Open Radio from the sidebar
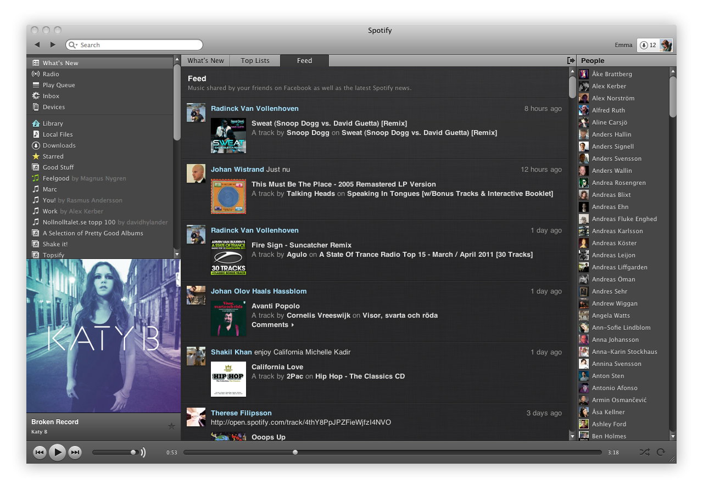Screen dimensions: 703x496 (x=100, y=74)
